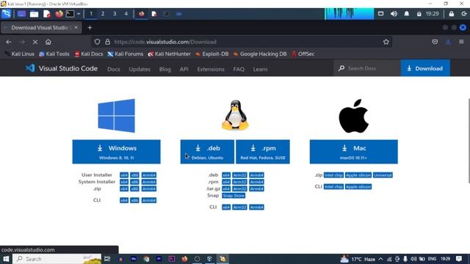Image resolution: width=470 pixels, height=264 pixels.
Task: Open Windows notification center icon
Action: 459,259
